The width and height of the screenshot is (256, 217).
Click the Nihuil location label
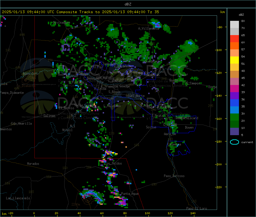67,130
